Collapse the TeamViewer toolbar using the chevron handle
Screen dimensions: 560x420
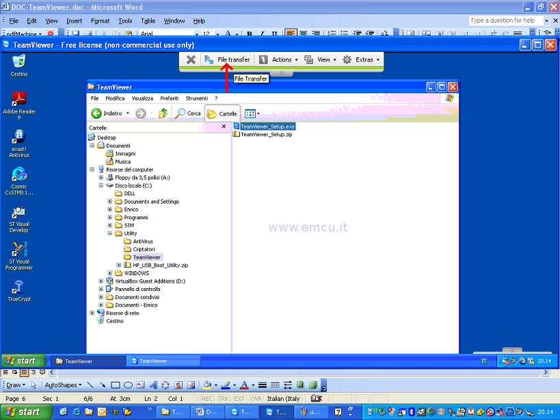(282, 74)
